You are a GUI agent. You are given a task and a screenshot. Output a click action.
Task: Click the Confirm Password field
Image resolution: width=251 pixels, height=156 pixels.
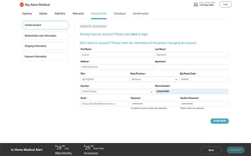tap(204, 104)
